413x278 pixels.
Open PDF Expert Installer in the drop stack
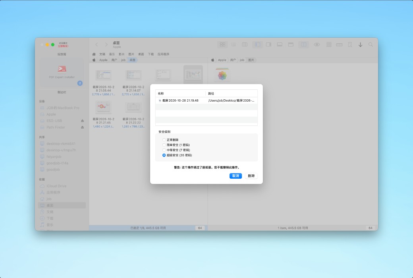(x=62, y=72)
